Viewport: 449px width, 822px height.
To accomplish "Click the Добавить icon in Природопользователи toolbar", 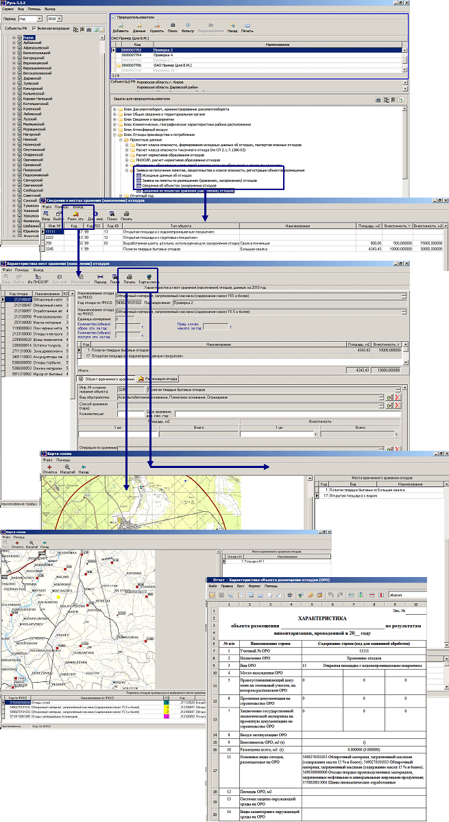I will 120,27.
